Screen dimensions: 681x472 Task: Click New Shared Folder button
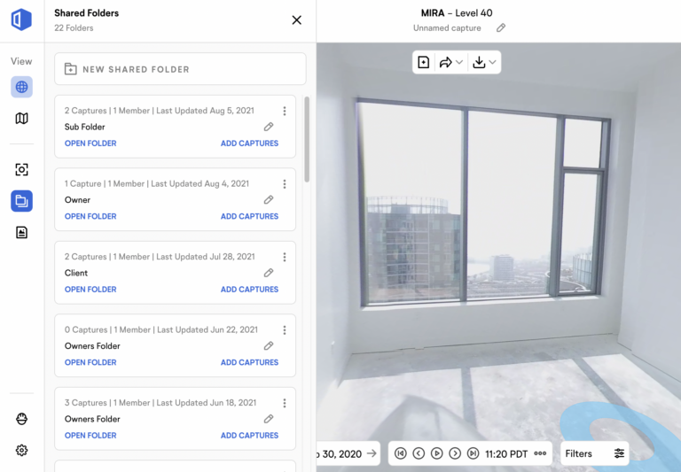(180, 69)
